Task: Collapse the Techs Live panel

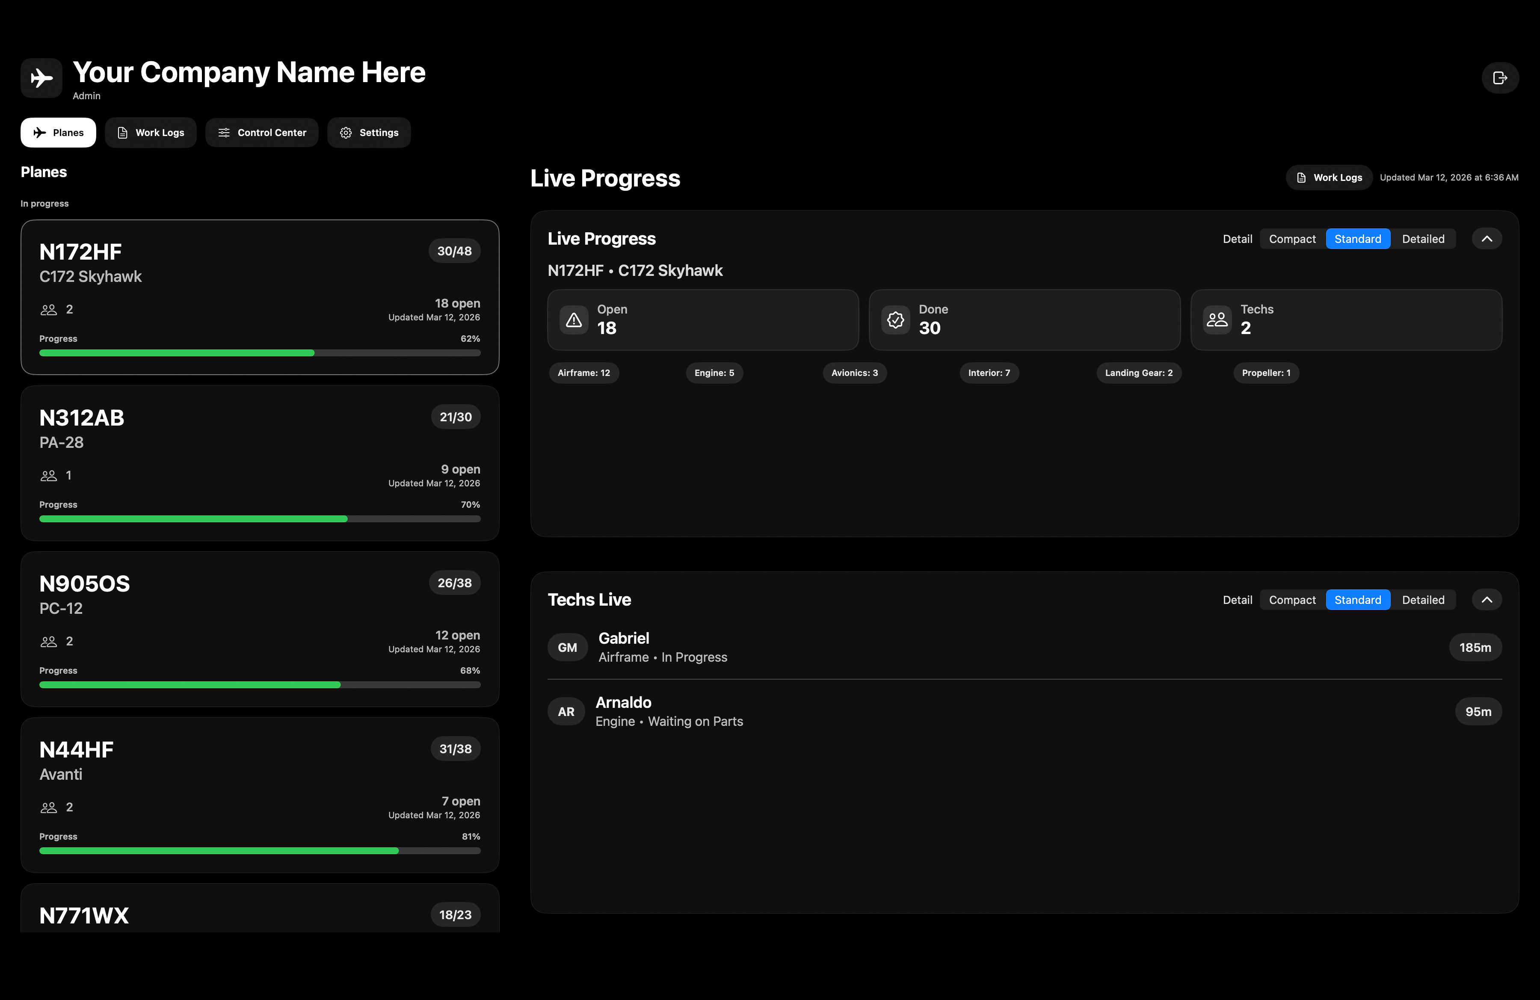Action: pyautogui.click(x=1487, y=600)
